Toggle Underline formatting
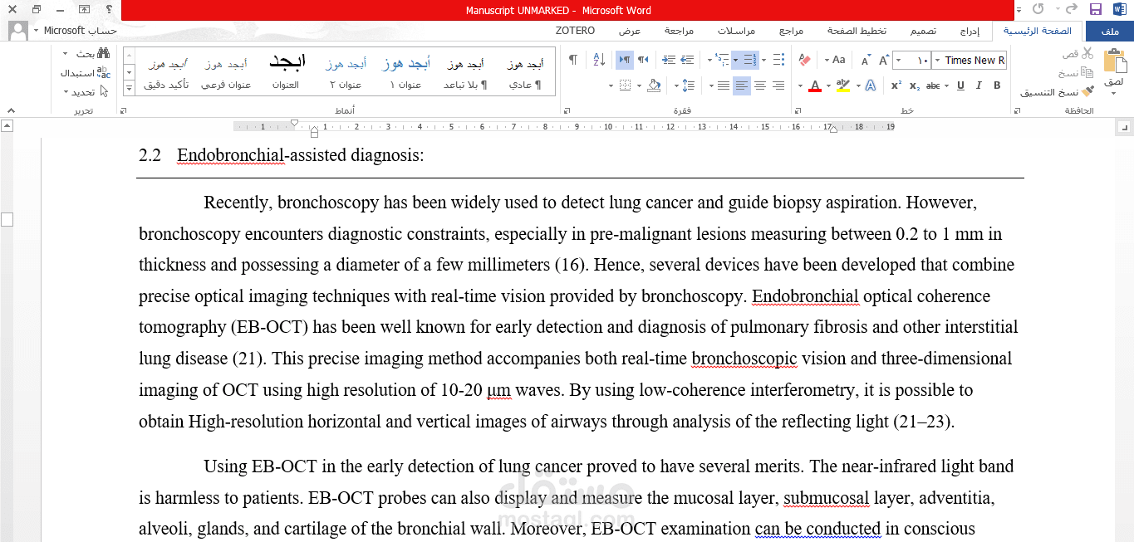 [960, 85]
